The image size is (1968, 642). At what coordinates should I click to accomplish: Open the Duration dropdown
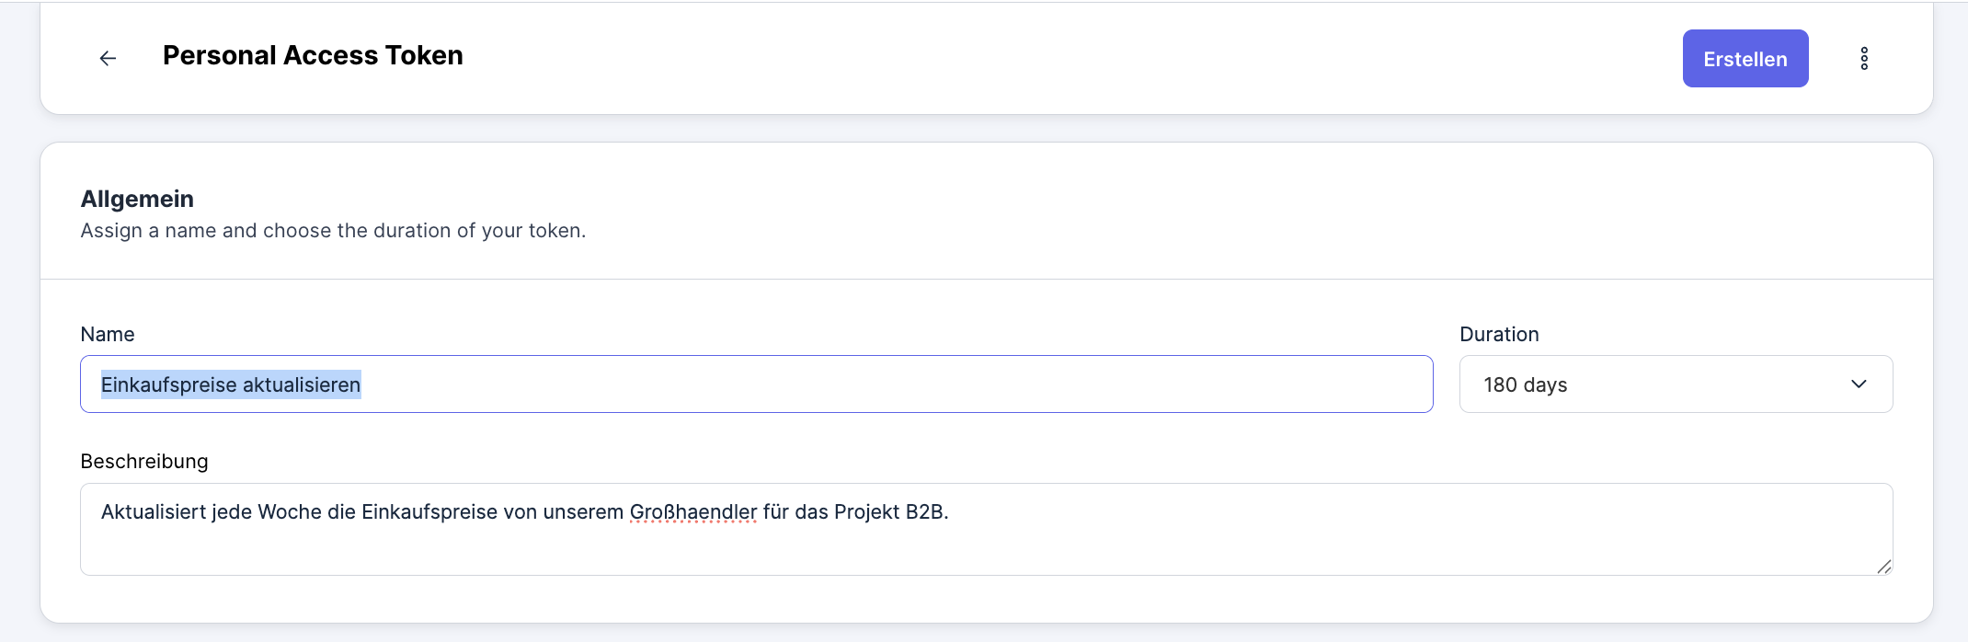[x=1675, y=384]
